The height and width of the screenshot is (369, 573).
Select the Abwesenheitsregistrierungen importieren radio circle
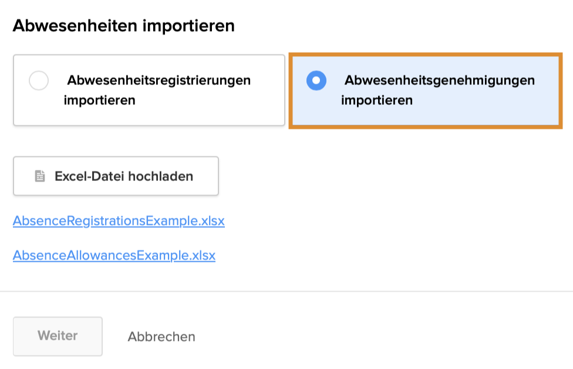pyautogui.click(x=39, y=81)
